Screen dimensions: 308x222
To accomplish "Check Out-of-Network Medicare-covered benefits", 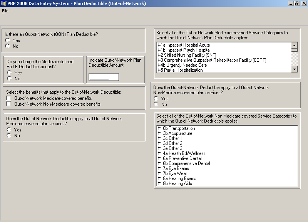I will point(8,98).
